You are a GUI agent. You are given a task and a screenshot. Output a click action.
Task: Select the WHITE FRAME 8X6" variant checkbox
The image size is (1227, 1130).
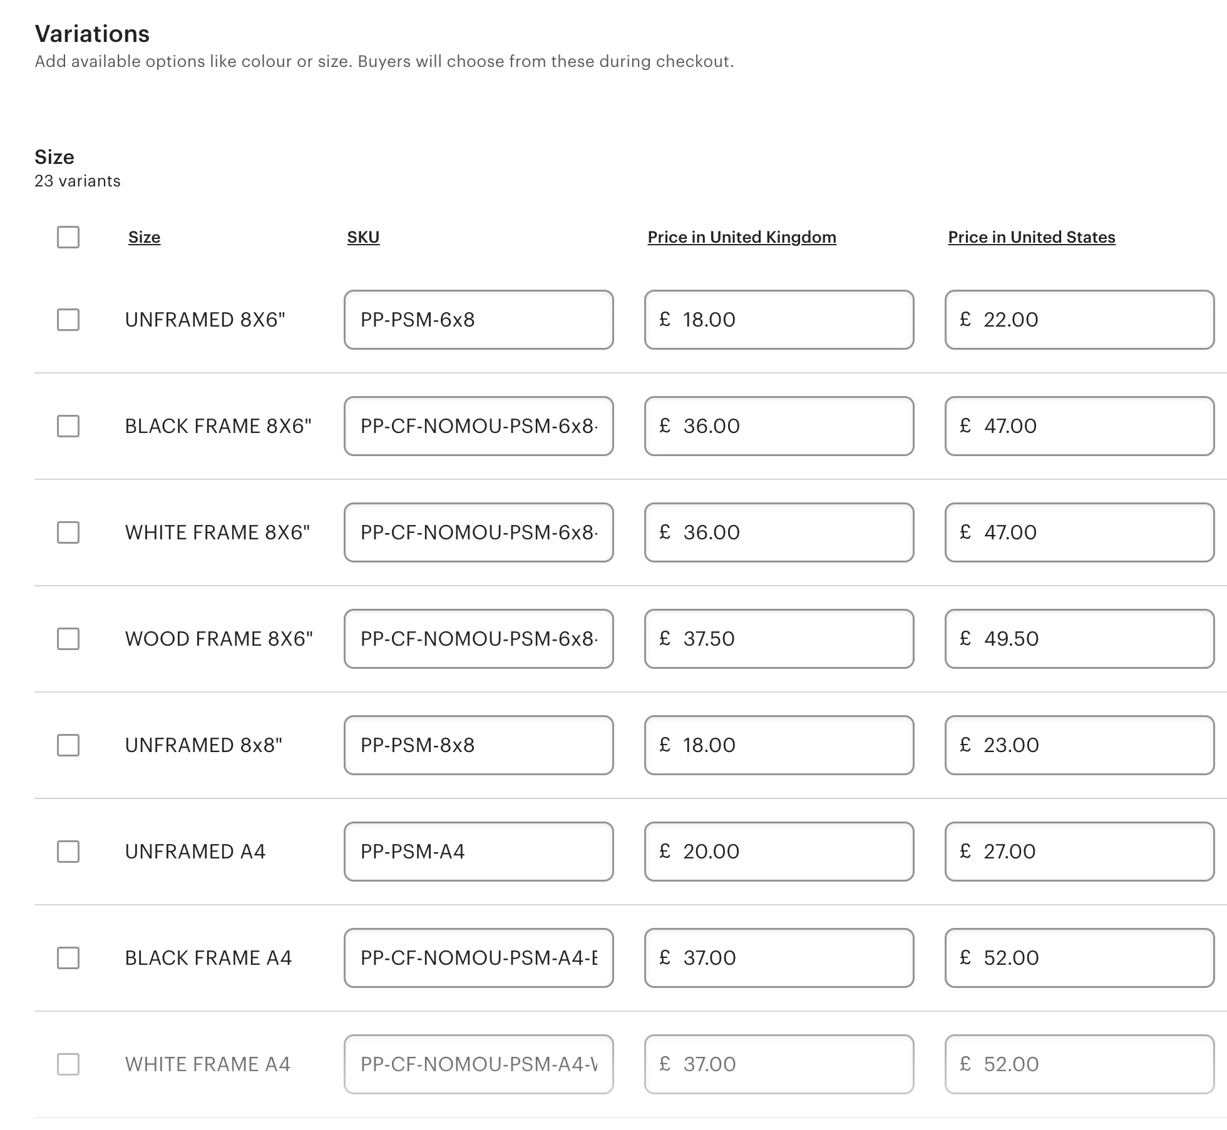click(x=68, y=532)
